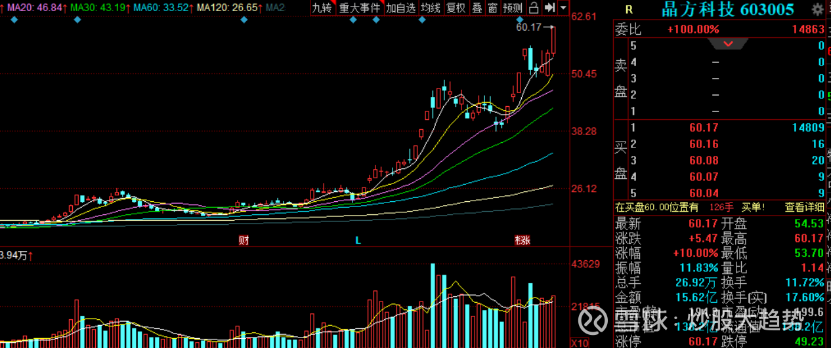Click 加自选 to add to watchlist
The image size is (831, 348).
point(400,8)
